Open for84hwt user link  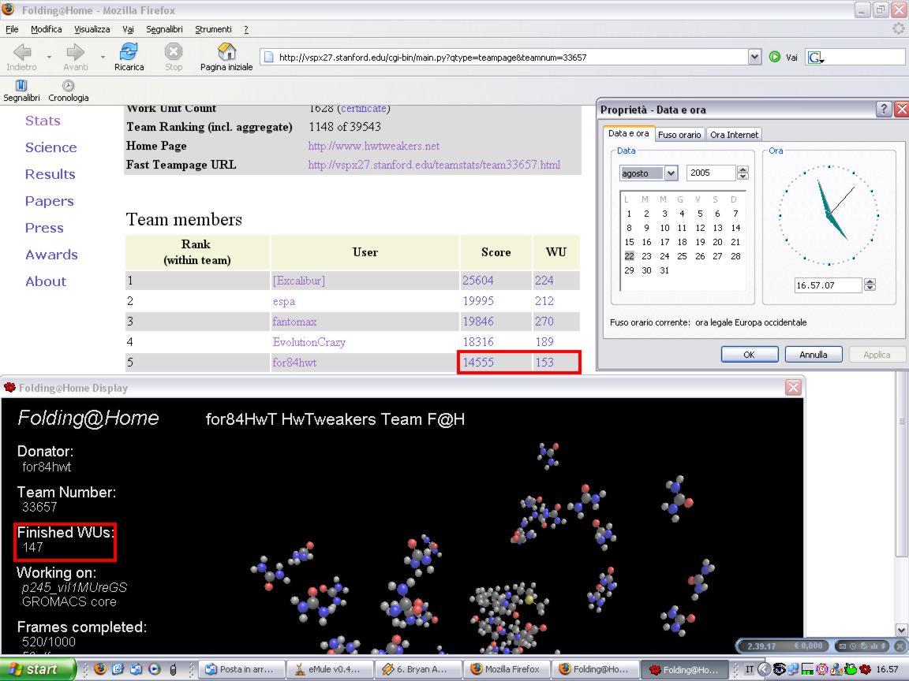[x=294, y=363]
